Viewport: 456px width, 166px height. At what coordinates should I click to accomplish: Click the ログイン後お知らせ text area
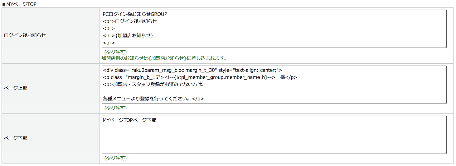[x=274, y=29]
